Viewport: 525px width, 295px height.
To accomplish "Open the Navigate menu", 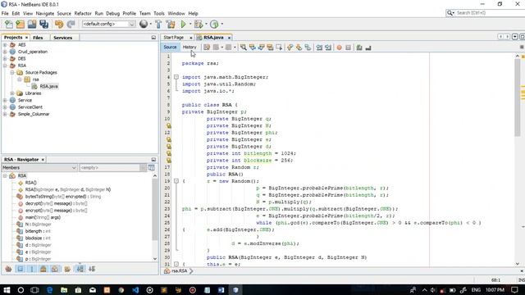I will tap(45, 13).
